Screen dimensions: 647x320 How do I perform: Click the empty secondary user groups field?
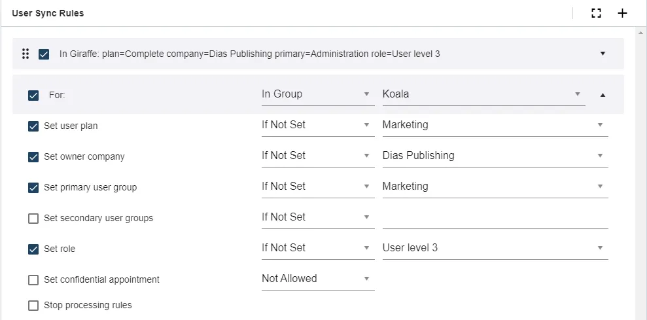(495, 218)
